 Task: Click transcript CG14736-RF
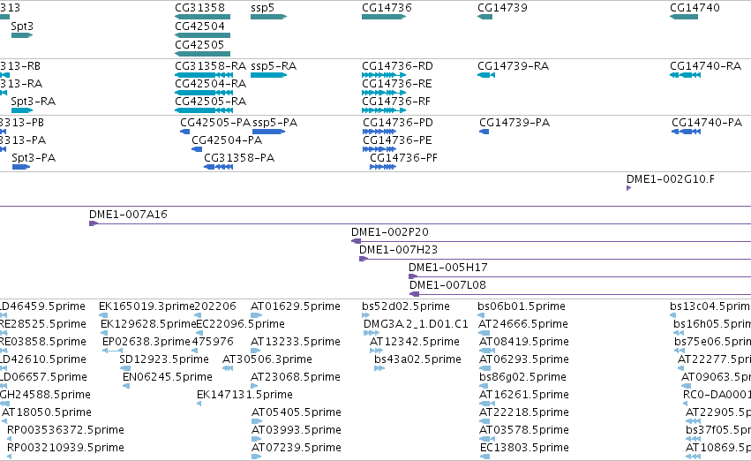pyautogui.click(x=396, y=102)
